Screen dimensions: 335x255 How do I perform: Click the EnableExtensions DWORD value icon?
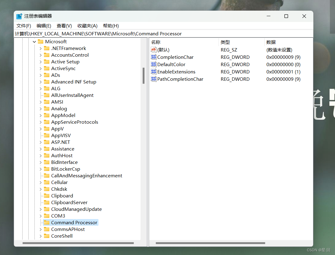pos(153,72)
